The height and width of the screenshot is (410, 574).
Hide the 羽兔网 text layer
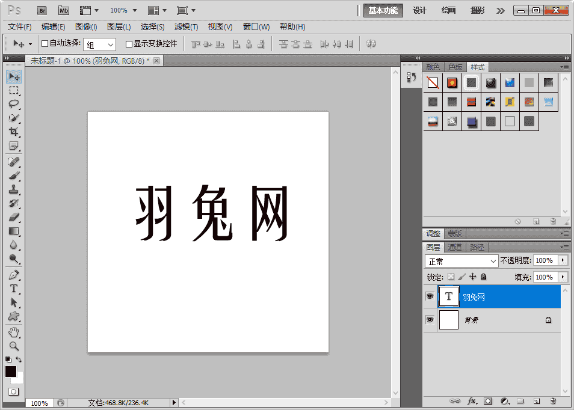(x=430, y=296)
